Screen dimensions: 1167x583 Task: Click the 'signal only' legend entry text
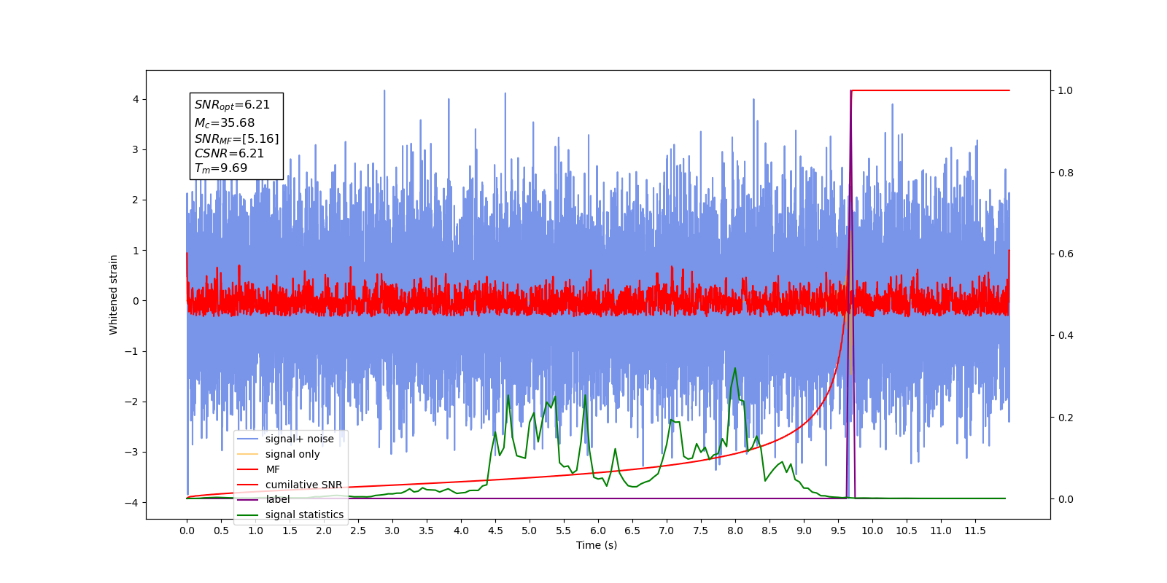[292, 454]
